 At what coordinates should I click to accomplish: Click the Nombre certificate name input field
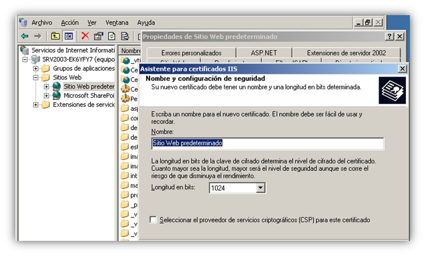coord(267,143)
